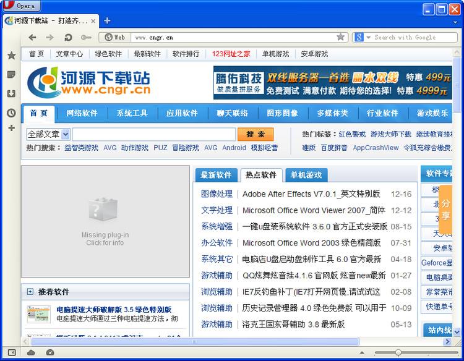Toggle the Opera Turbo speedometer icon
The width and height of the screenshot is (464, 361).
(50, 352)
